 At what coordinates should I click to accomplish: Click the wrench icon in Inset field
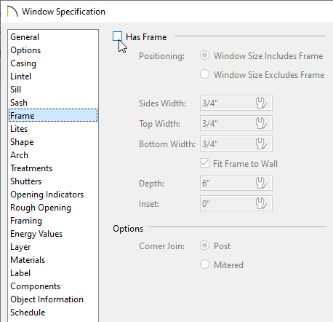tap(261, 203)
